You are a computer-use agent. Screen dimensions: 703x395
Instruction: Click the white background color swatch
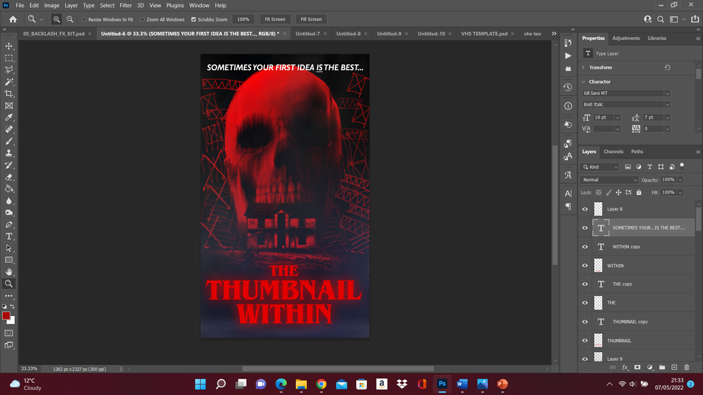coord(12,320)
